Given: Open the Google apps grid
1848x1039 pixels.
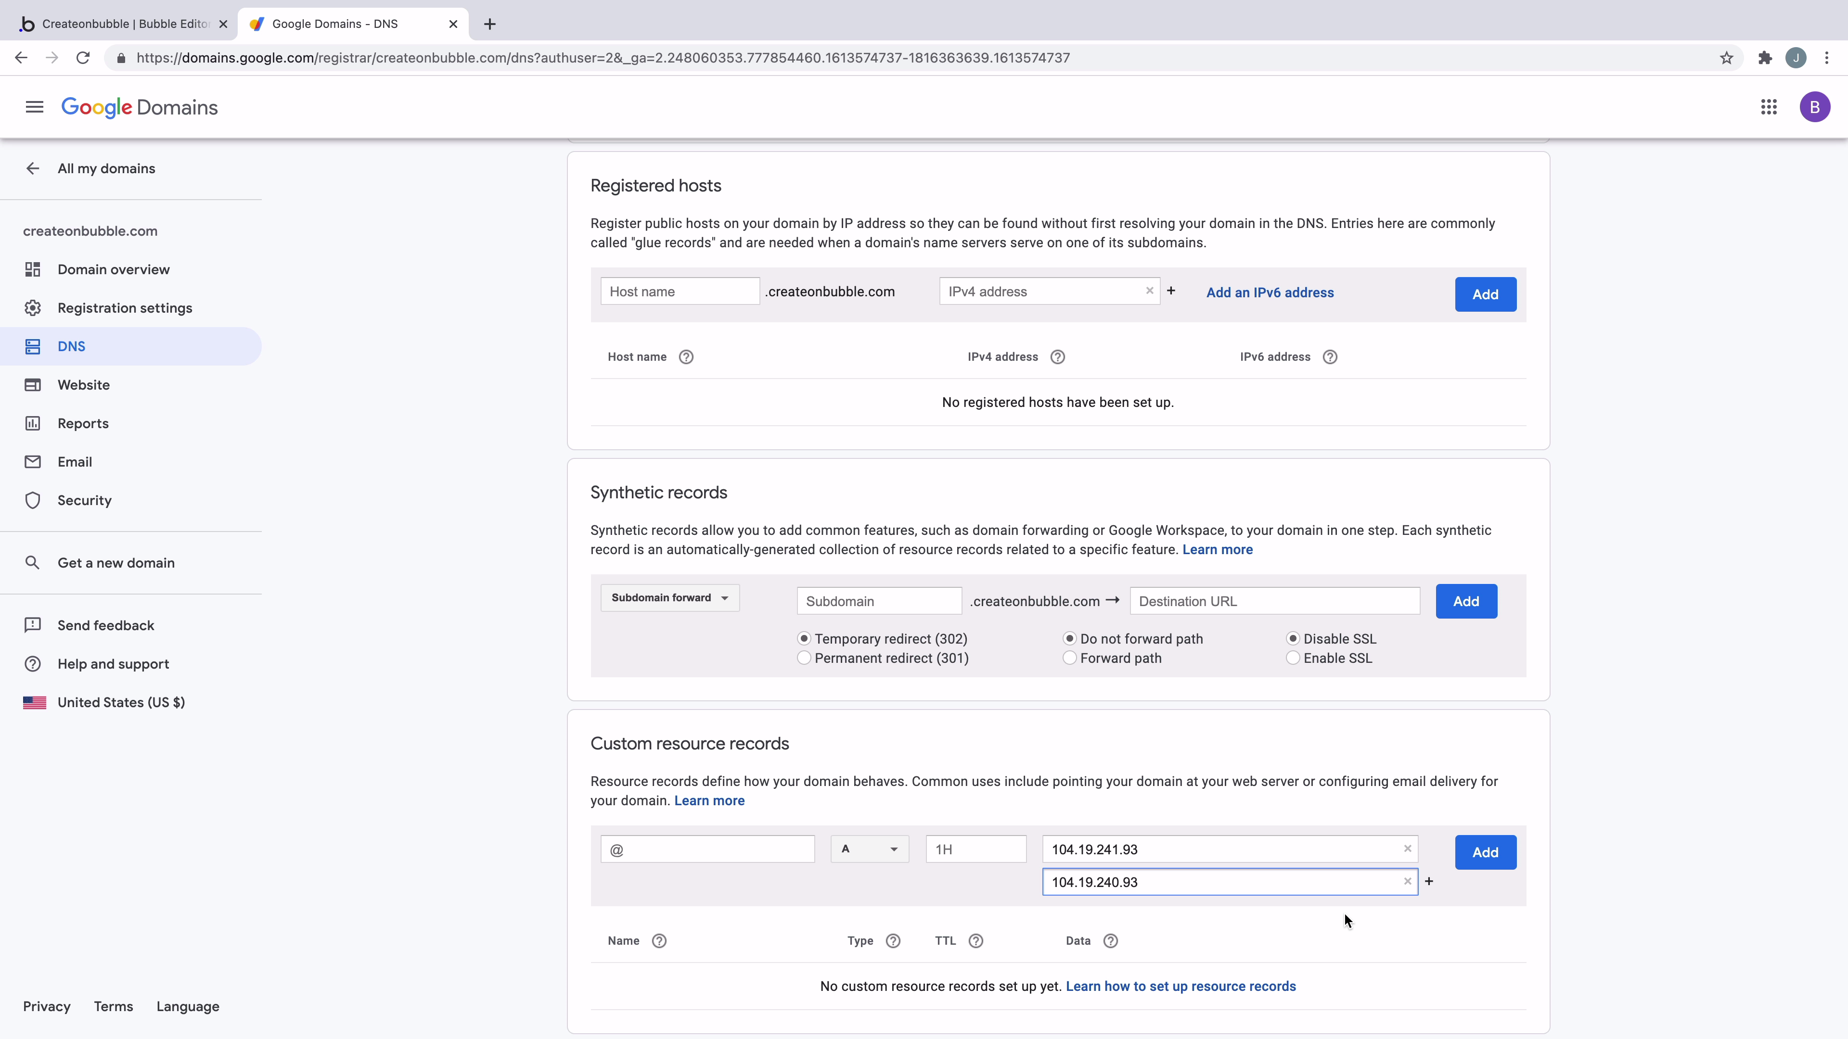Looking at the screenshot, I should (1769, 107).
